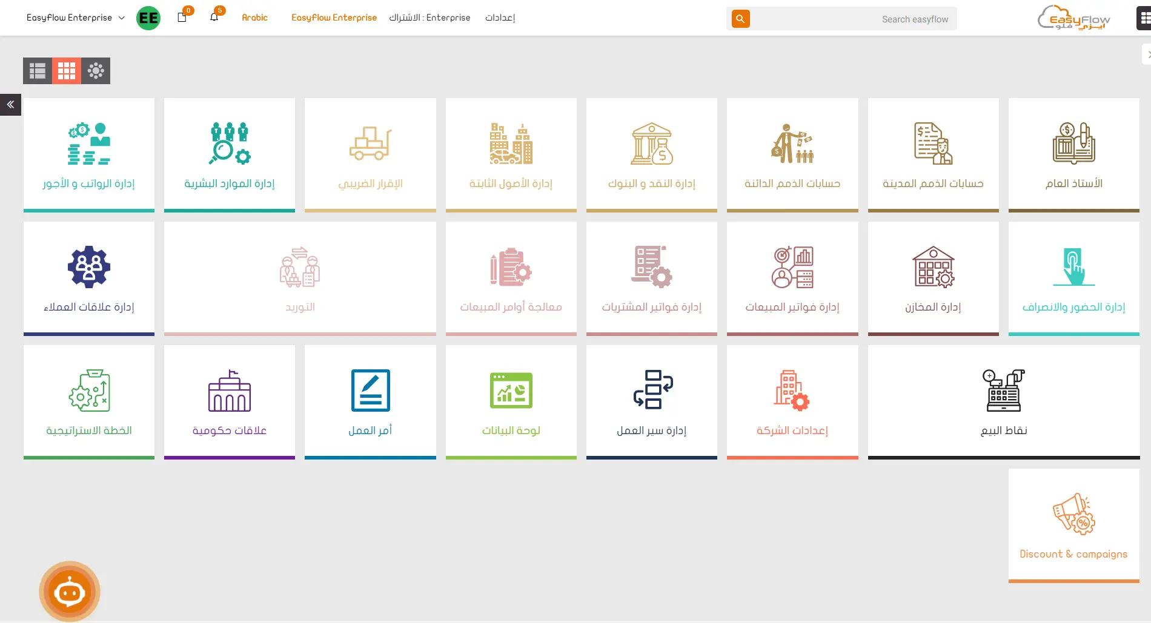
Task: Open the chatbot assistant icon
Action: pos(70,592)
